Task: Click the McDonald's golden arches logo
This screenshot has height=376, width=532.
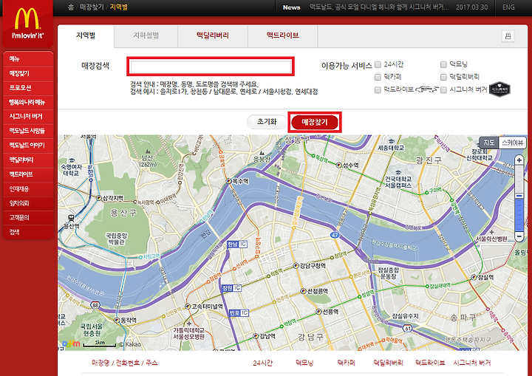Action: (28, 18)
